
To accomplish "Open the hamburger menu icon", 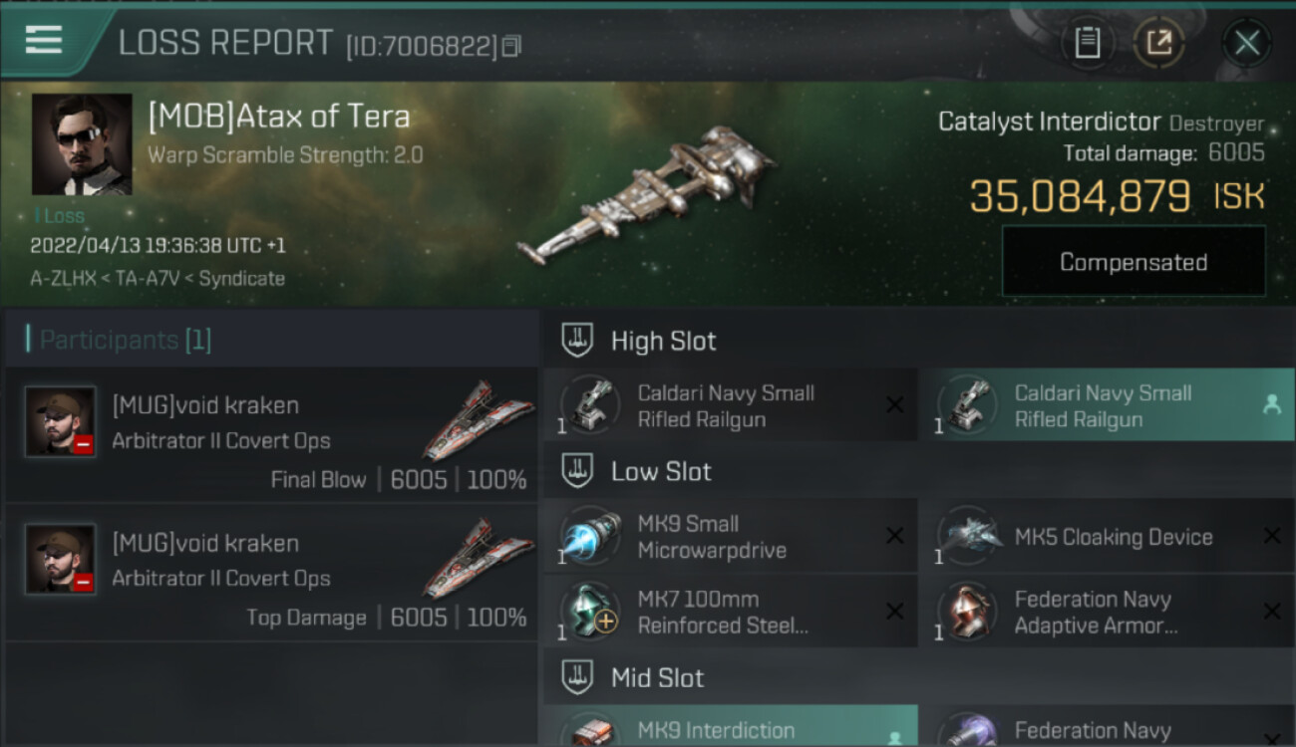I will [x=43, y=40].
